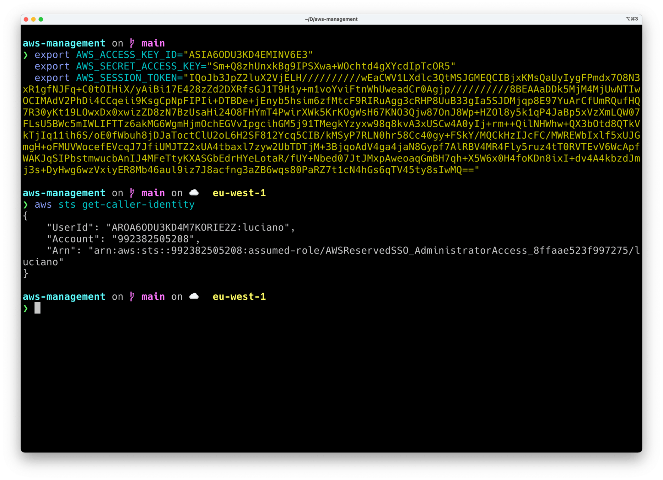The height and width of the screenshot is (480, 663).
Task: Click the cloud icon before eu-west-1 in second prompt
Action: coord(194,193)
